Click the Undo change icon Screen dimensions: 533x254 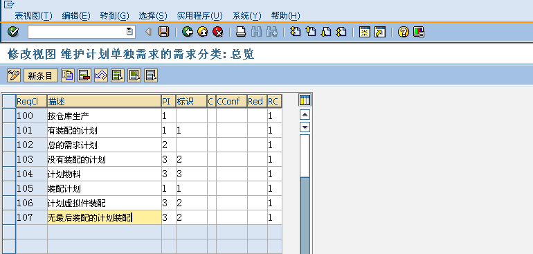coord(101,75)
